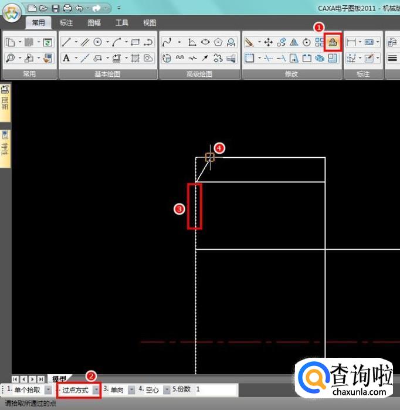Click the move (平移) tool icon

click(x=268, y=42)
